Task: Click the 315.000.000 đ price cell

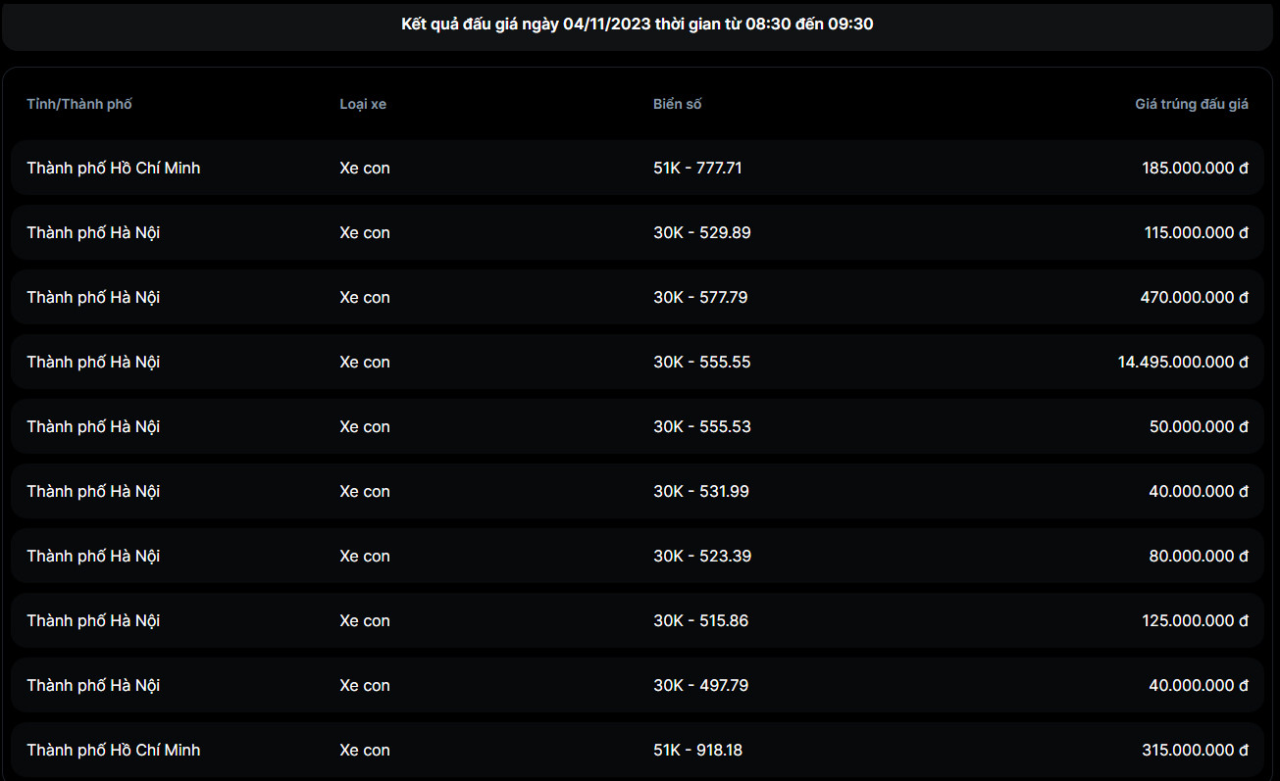Action: tap(1195, 750)
